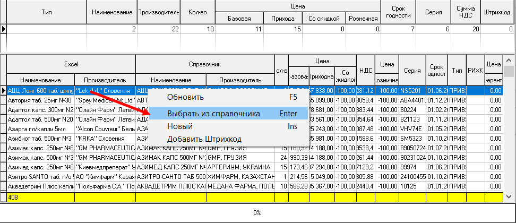Click the МЕДАНА ФАРМА cell

(240, 186)
